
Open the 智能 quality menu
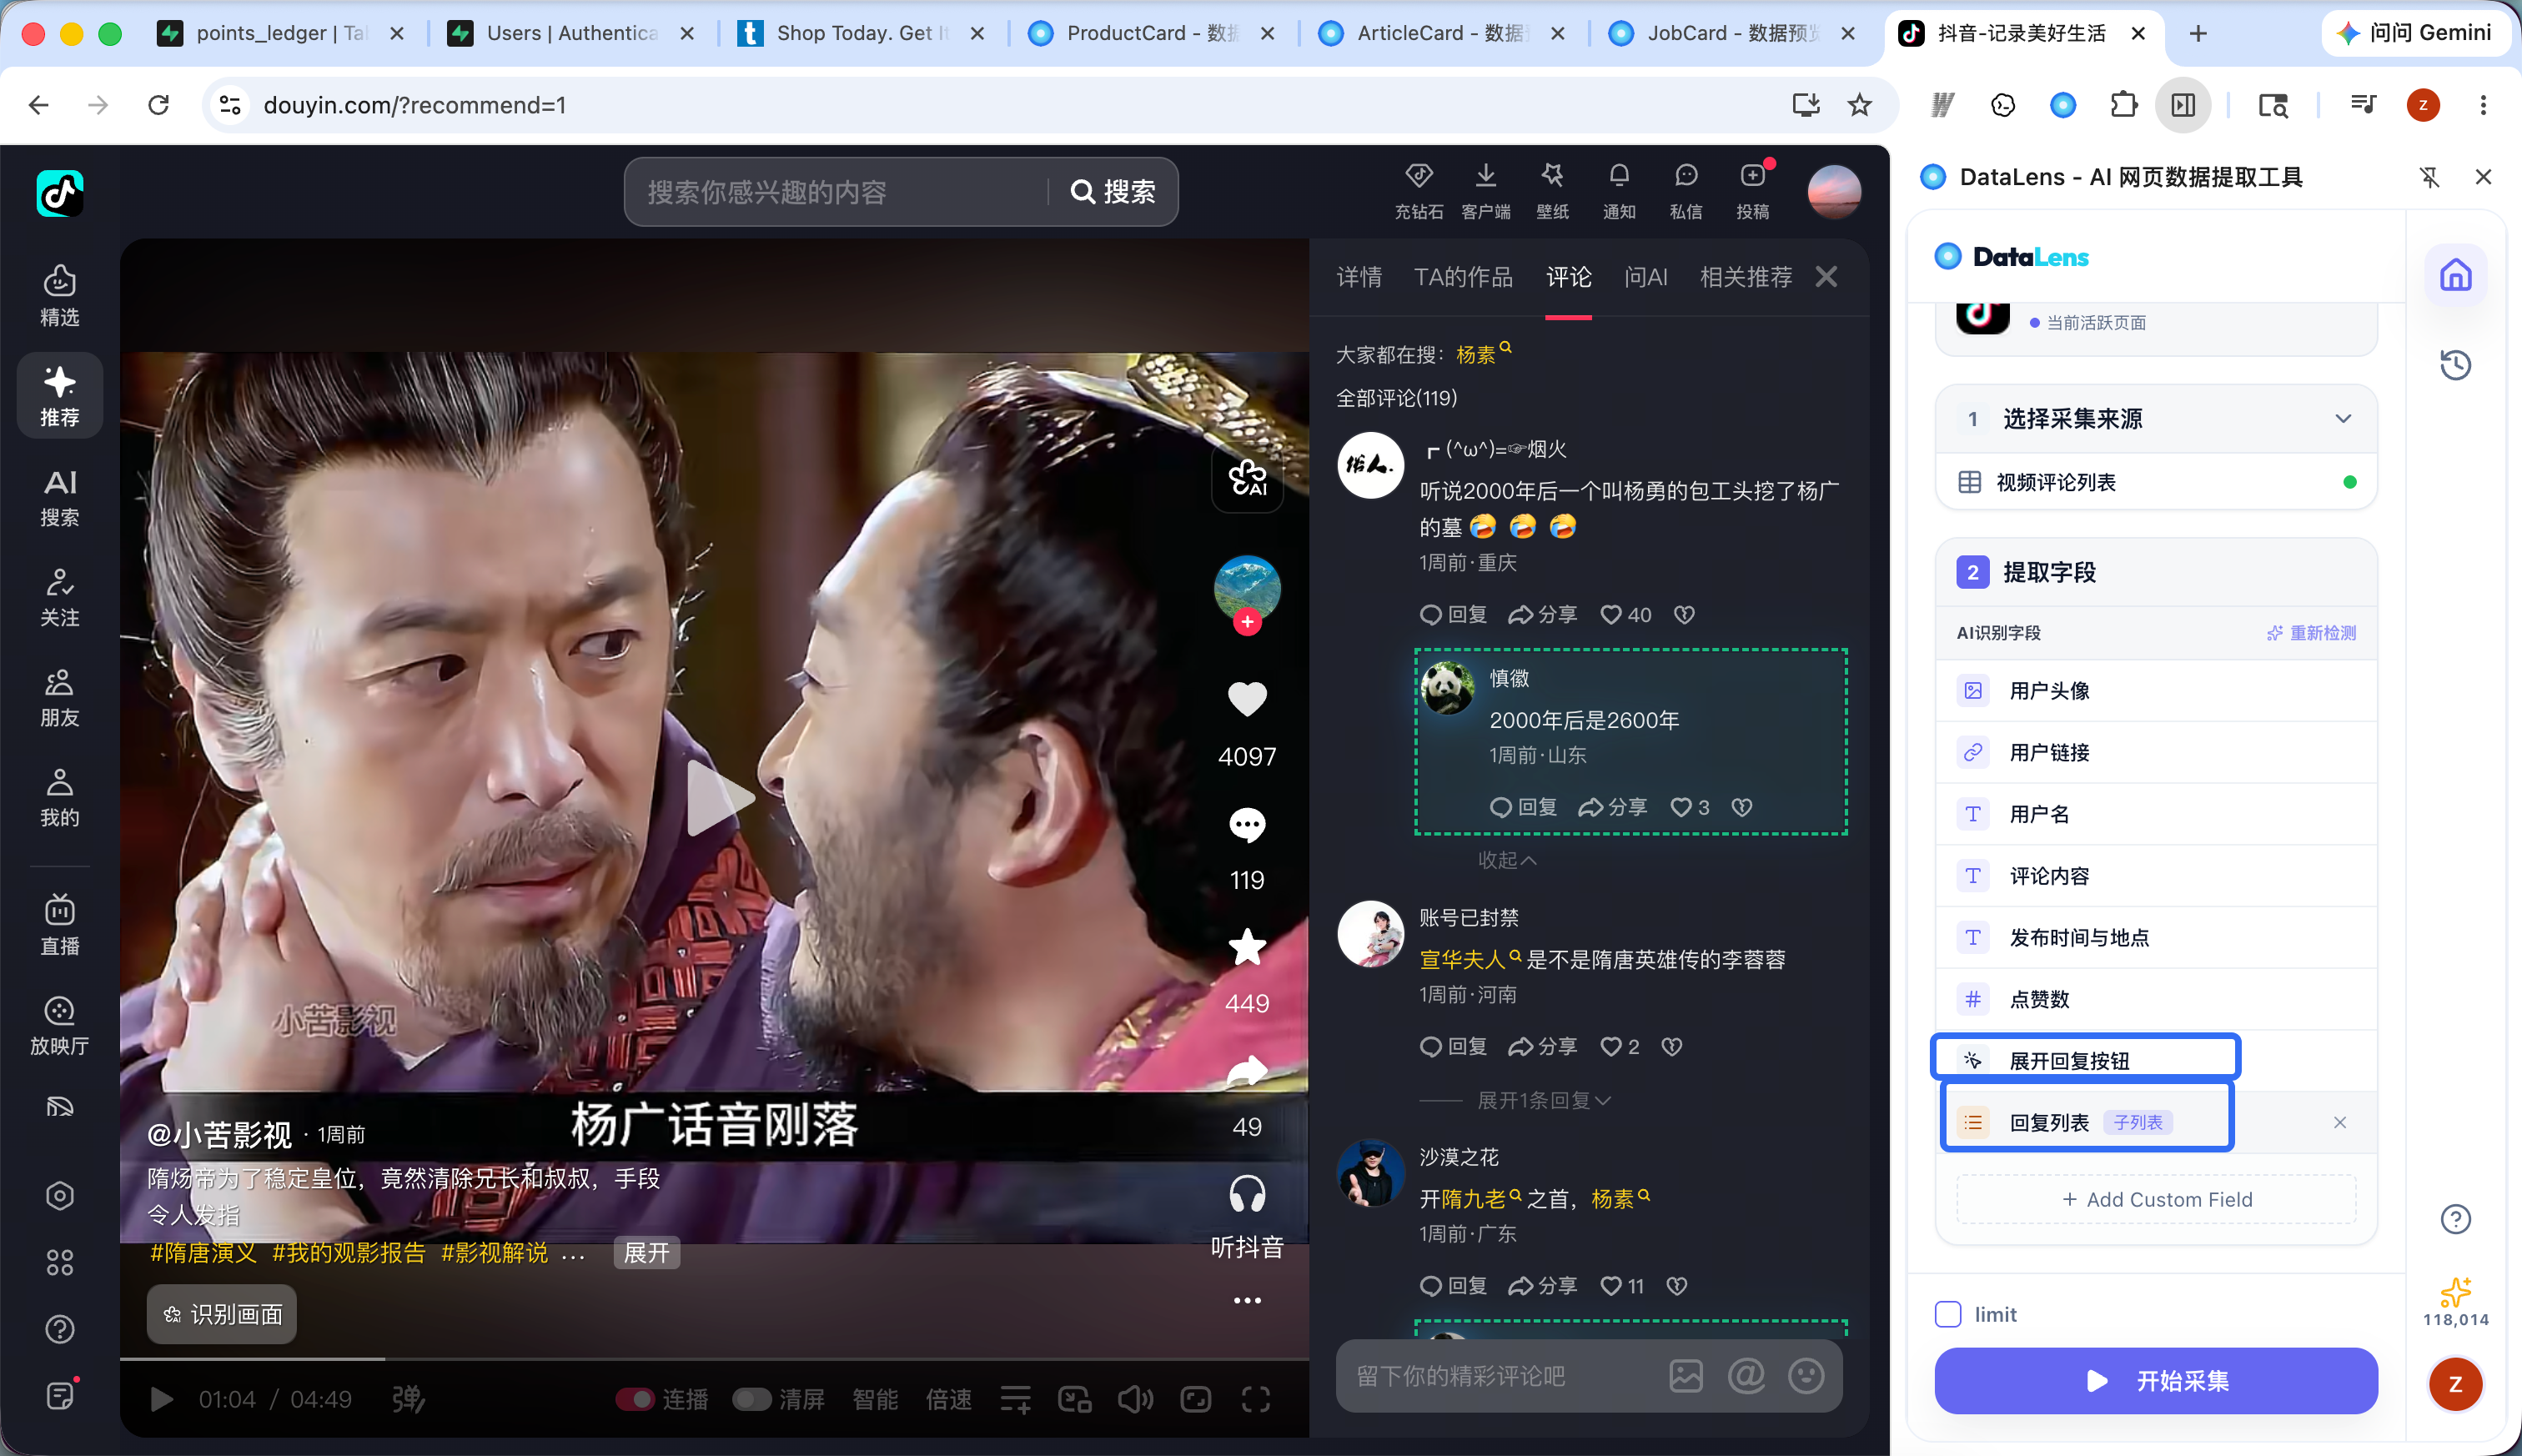(875, 1399)
